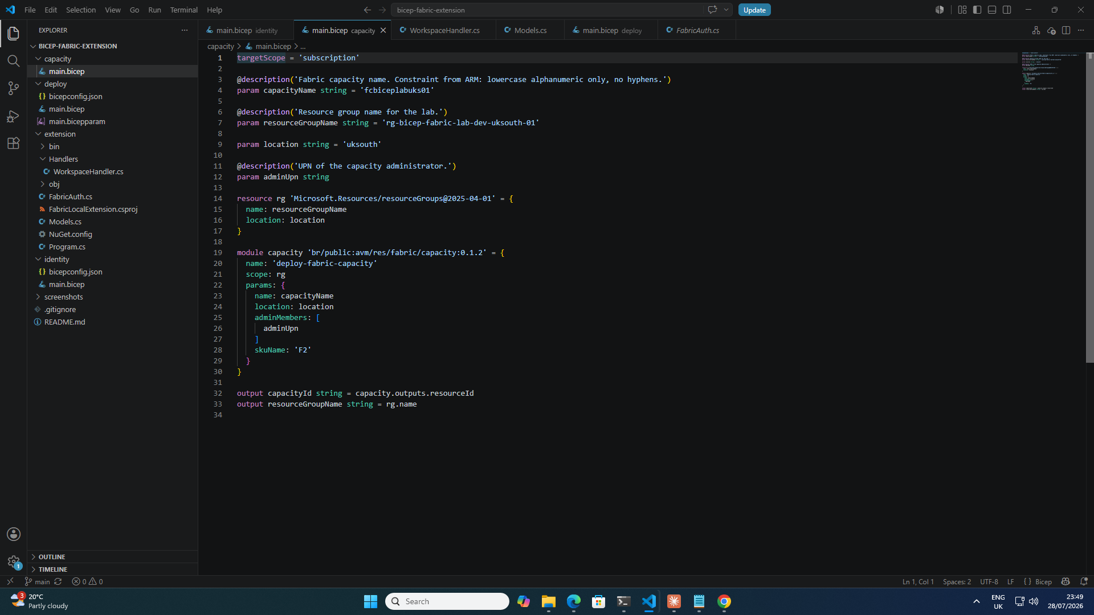Close the main.bicep capacity tab
This screenshot has width=1094, height=615.
pos(383,30)
